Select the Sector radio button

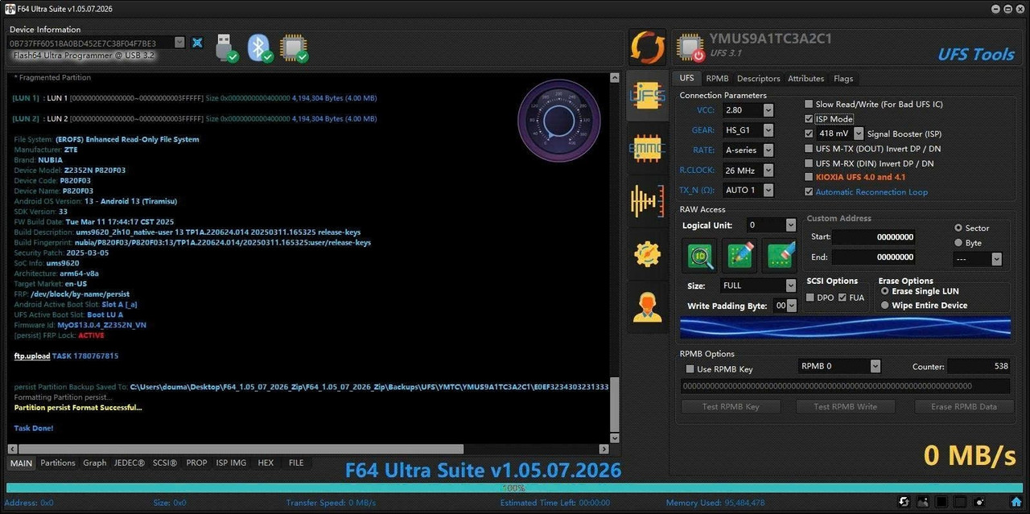click(x=958, y=228)
